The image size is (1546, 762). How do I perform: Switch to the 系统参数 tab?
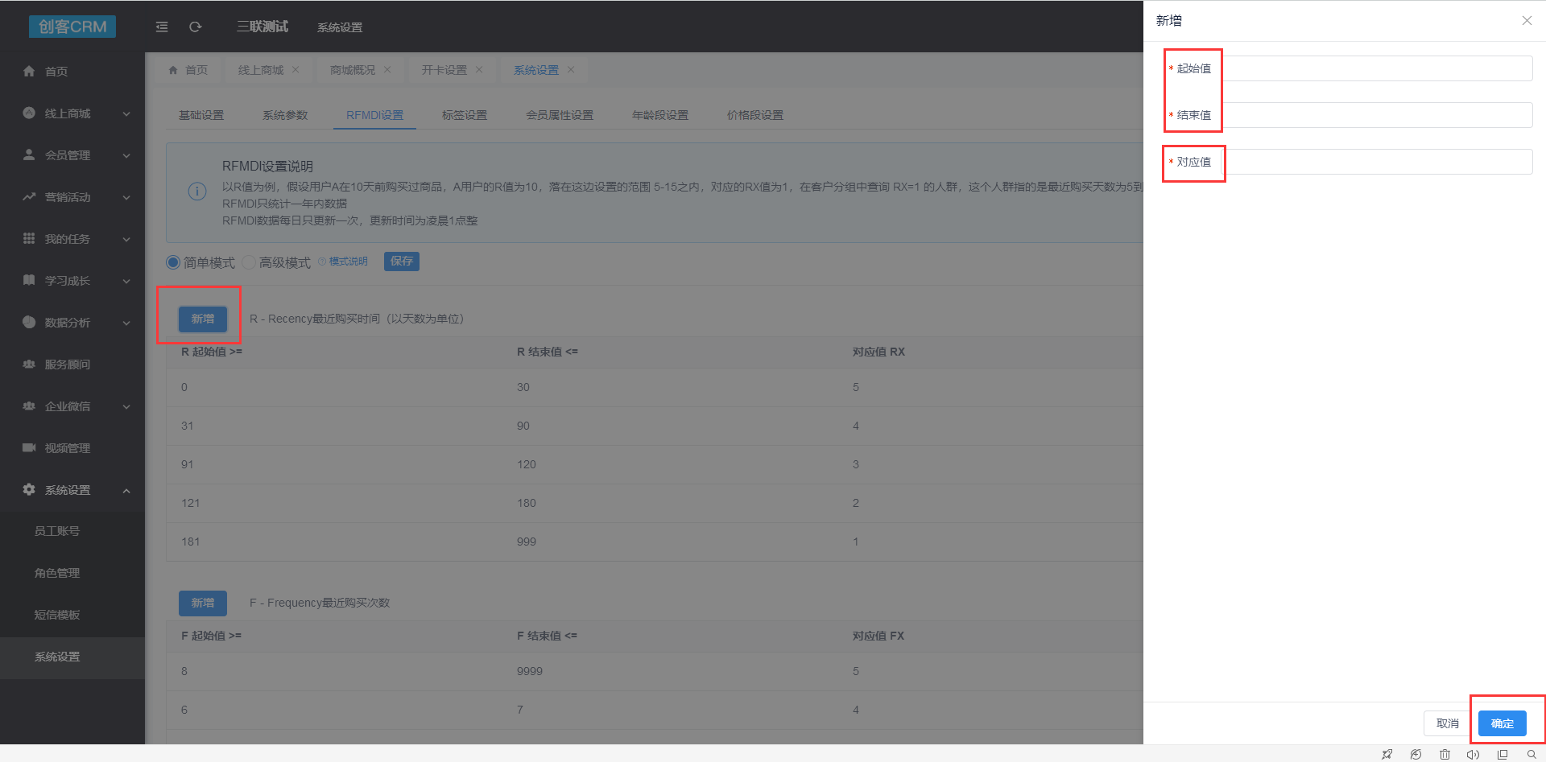click(x=285, y=115)
